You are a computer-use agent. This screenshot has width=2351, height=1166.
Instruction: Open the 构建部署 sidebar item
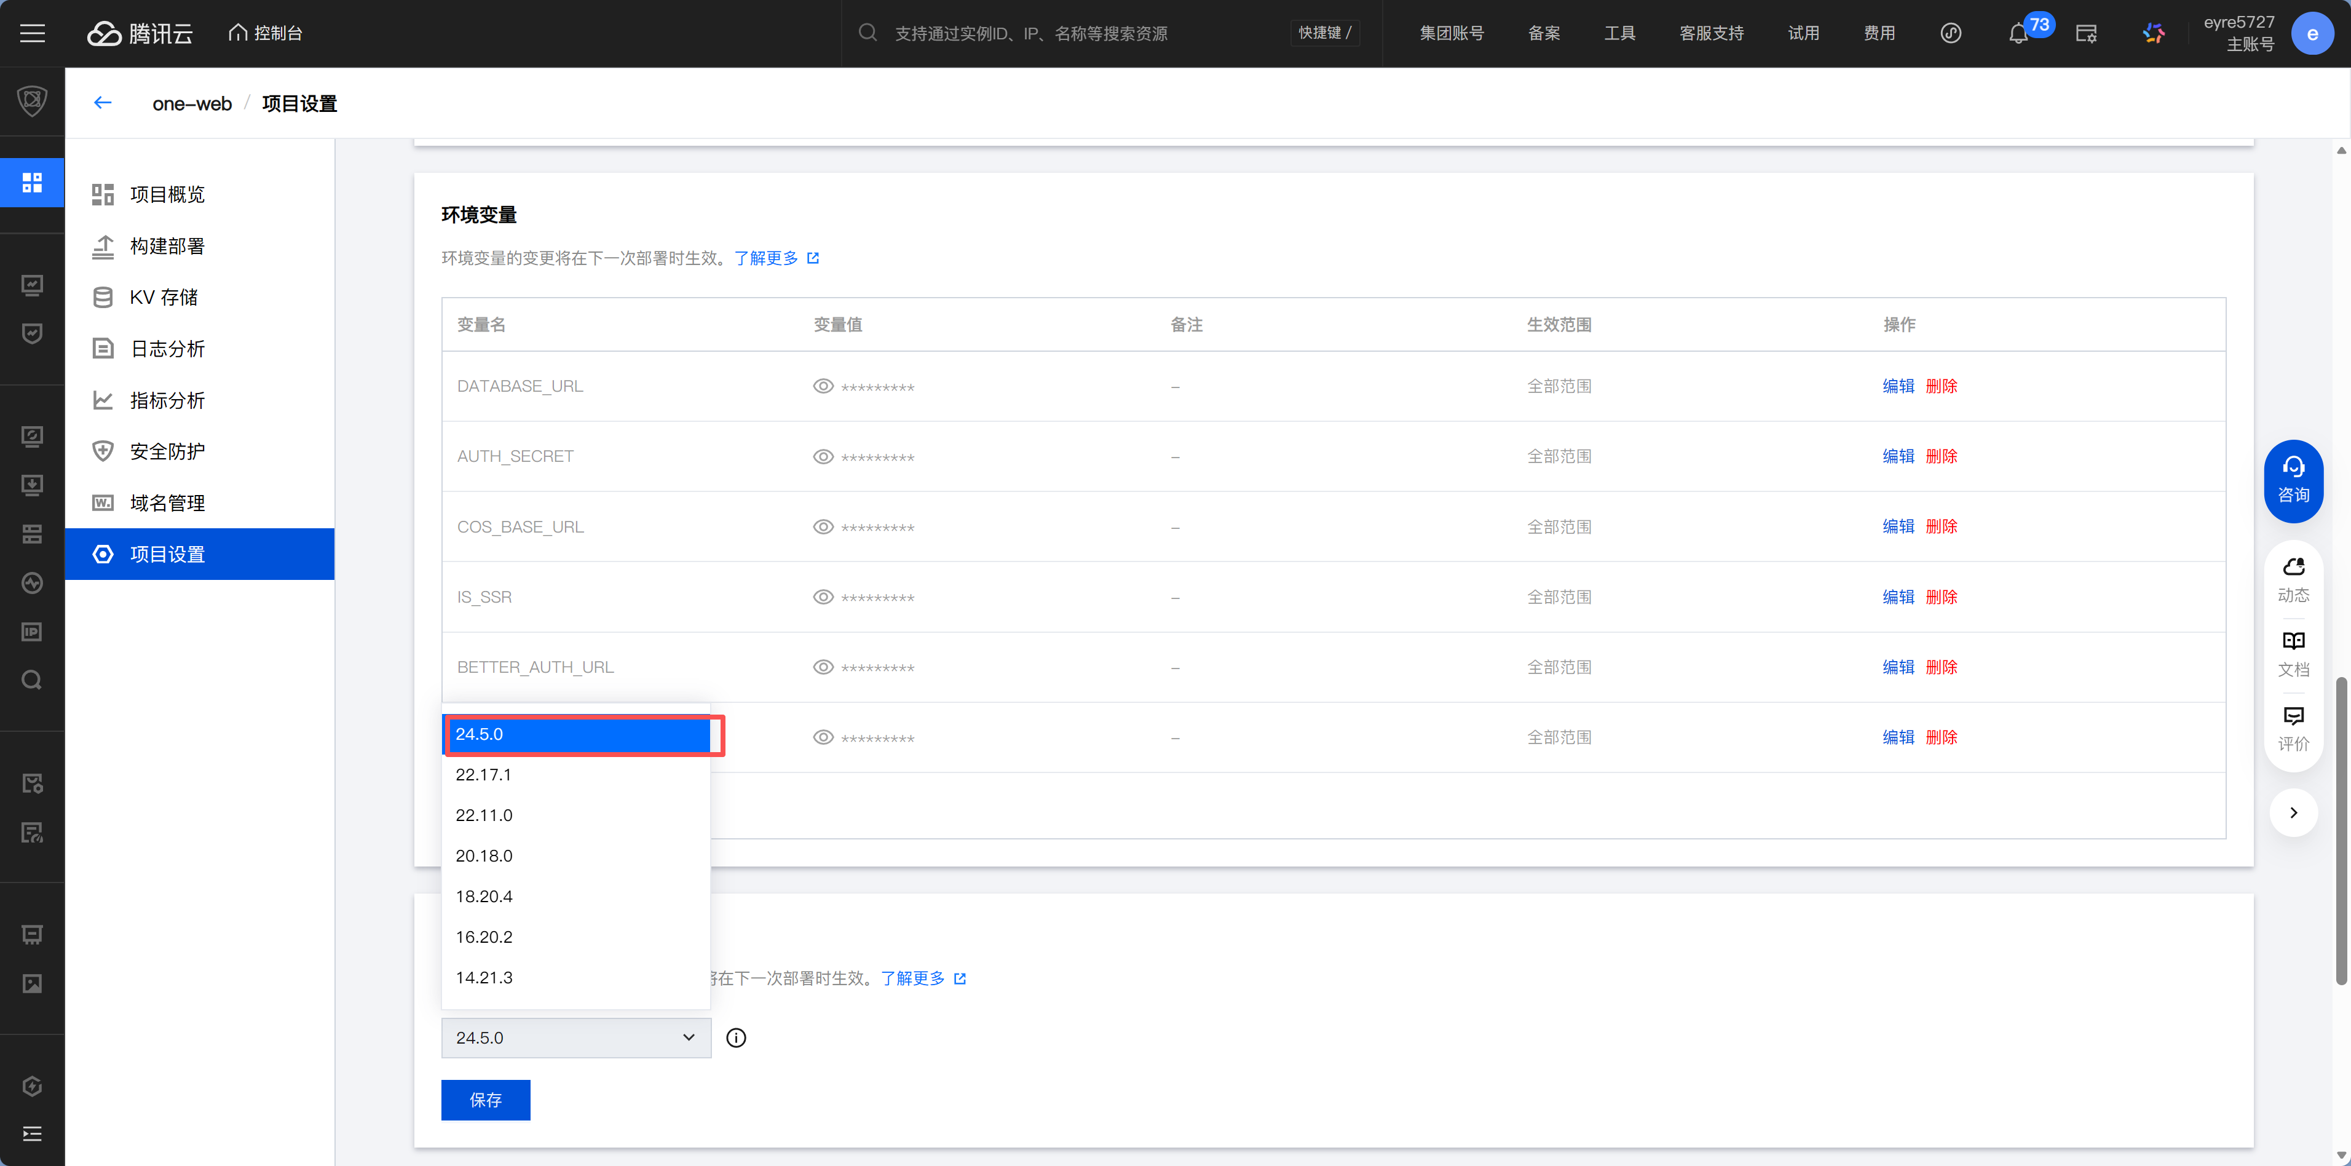click(x=167, y=245)
